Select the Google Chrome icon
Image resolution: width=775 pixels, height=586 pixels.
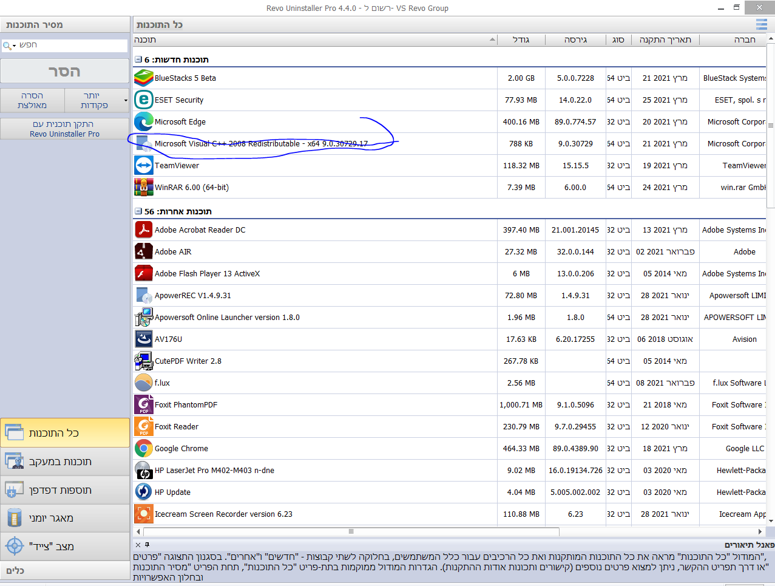coord(144,448)
